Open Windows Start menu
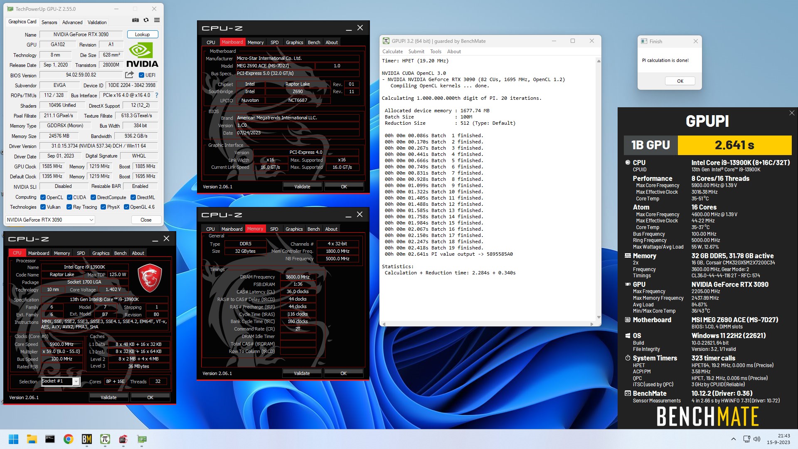Screen dimensions: 798x449 coord(13,439)
